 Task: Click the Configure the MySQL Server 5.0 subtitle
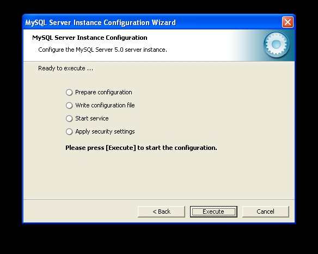102,50
